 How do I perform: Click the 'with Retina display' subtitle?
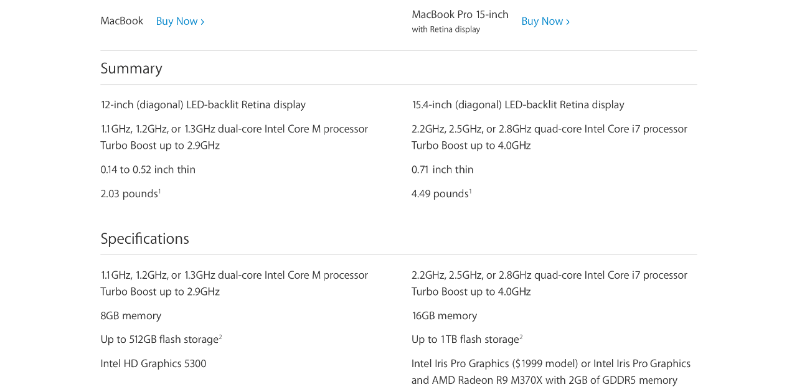point(446,29)
